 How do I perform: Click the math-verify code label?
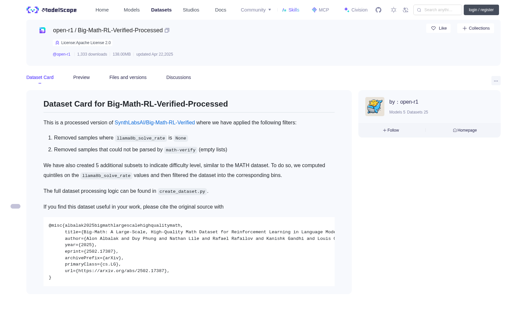pos(181,150)
